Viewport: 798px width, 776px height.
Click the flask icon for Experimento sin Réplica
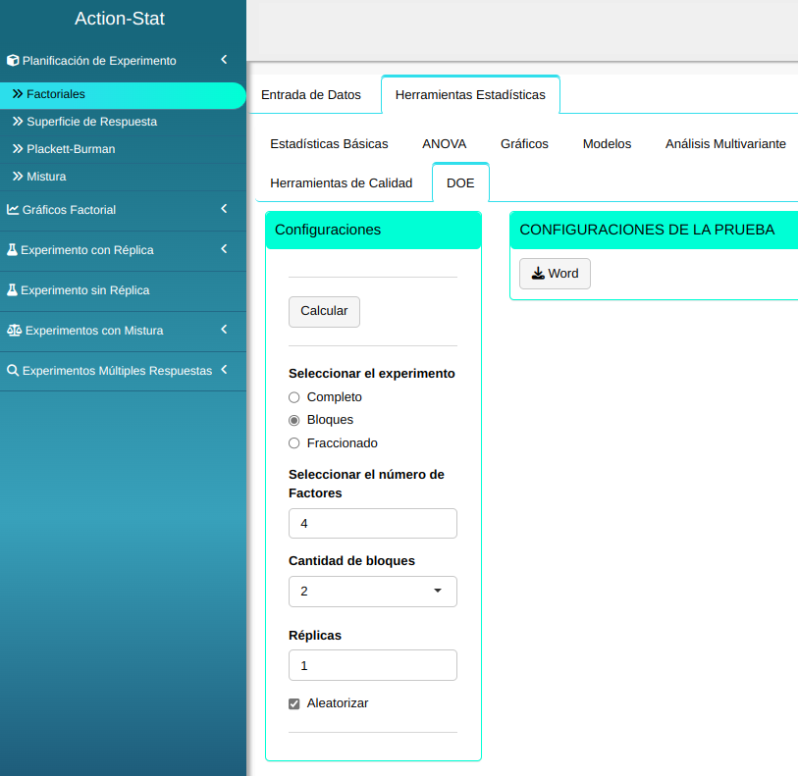13,290
